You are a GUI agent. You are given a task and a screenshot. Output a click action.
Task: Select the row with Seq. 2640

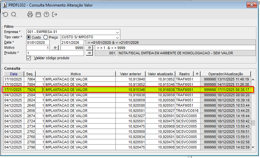coord(127,105)
